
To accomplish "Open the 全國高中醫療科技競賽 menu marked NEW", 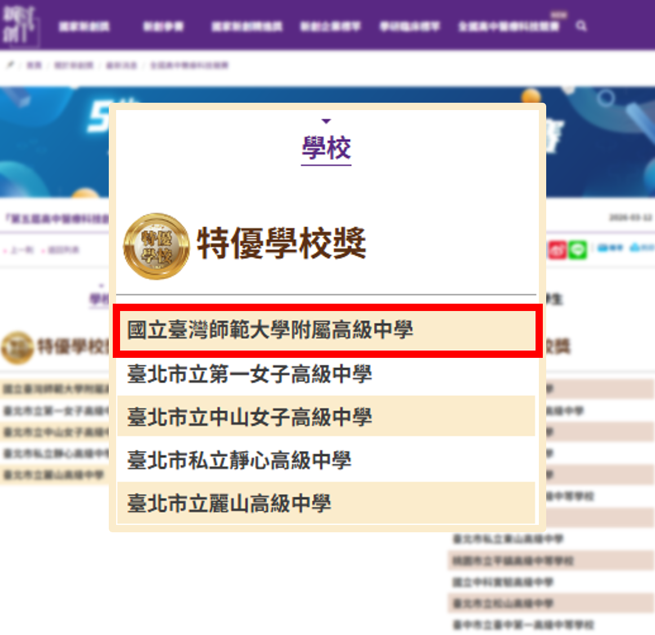I will click(x=508, y=27).
